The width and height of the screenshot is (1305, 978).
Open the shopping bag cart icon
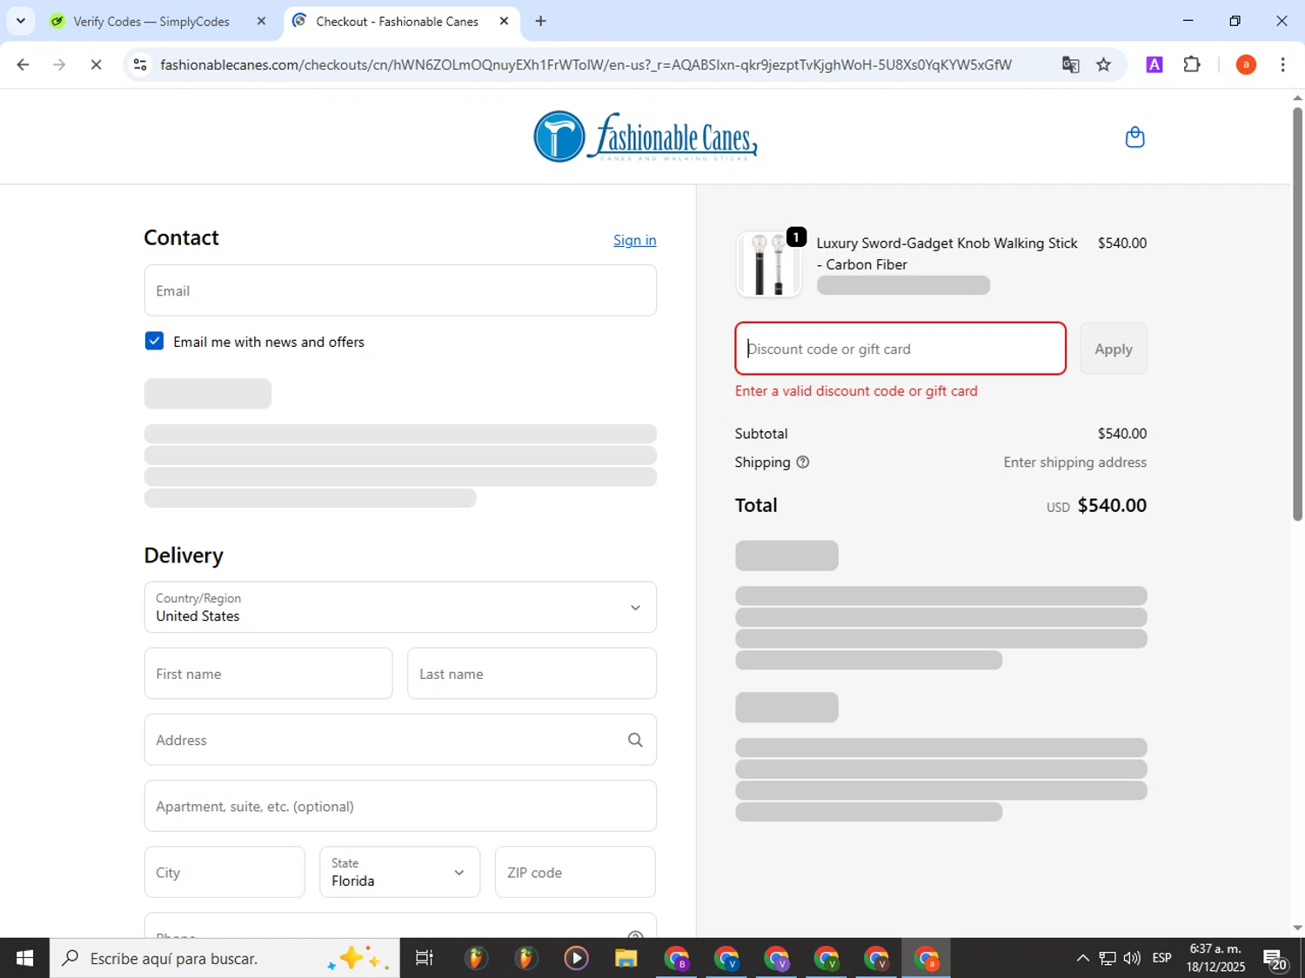click(x=1134, y=137)
